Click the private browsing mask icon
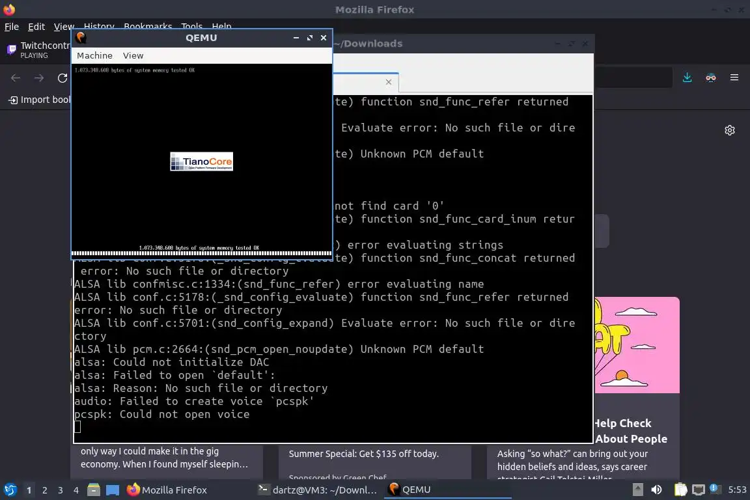The height and width of the screenshot is (500, 750). 711,77
